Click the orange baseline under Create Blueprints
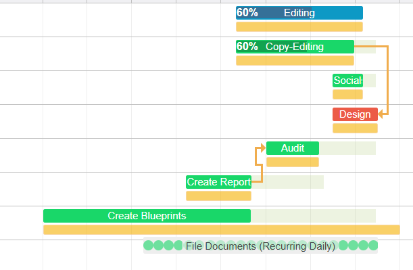Viewport: 413px width, 270px height. (x=222, y=229)
